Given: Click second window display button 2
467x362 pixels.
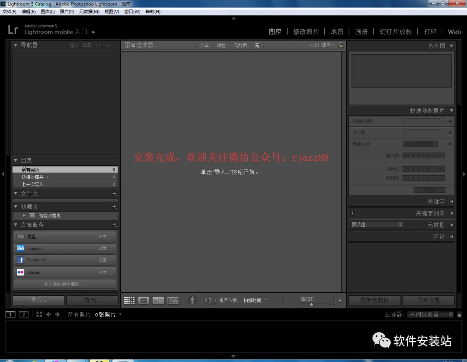Looking at the screenshot, I should pos(24,314).
